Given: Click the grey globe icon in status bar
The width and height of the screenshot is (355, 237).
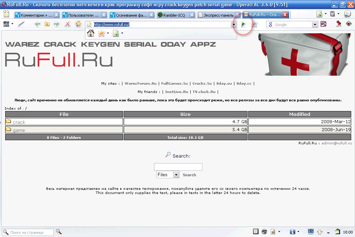Looking at the screenshot, I should tap(264, 231).
